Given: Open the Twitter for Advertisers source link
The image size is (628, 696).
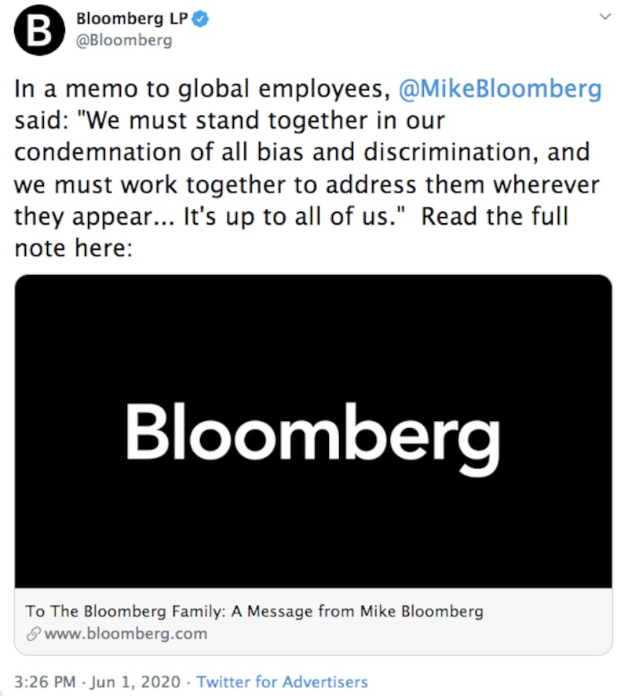Looking at the screenshot, I should [282, 682].
